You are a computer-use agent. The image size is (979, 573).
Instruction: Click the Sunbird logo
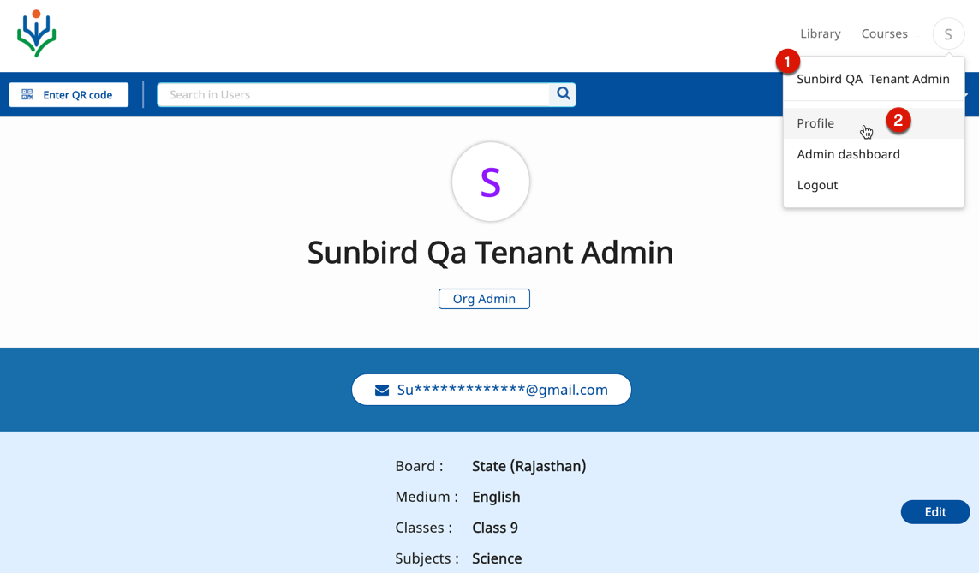click(x=36, y=34)
